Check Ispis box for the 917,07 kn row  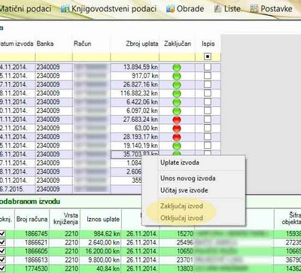pyautogui.click(x=208, y=76)
